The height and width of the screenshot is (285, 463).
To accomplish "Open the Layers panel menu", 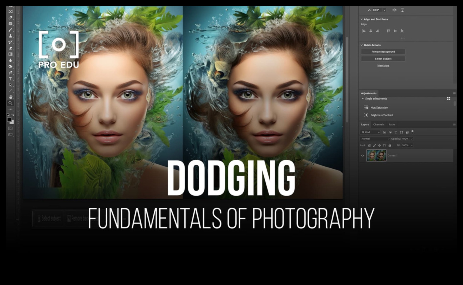I will [x=454, y=124].
